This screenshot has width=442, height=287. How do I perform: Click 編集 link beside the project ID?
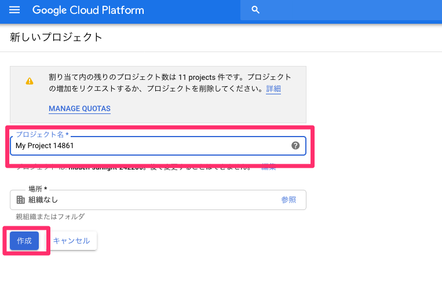click(x=268, y=168)
